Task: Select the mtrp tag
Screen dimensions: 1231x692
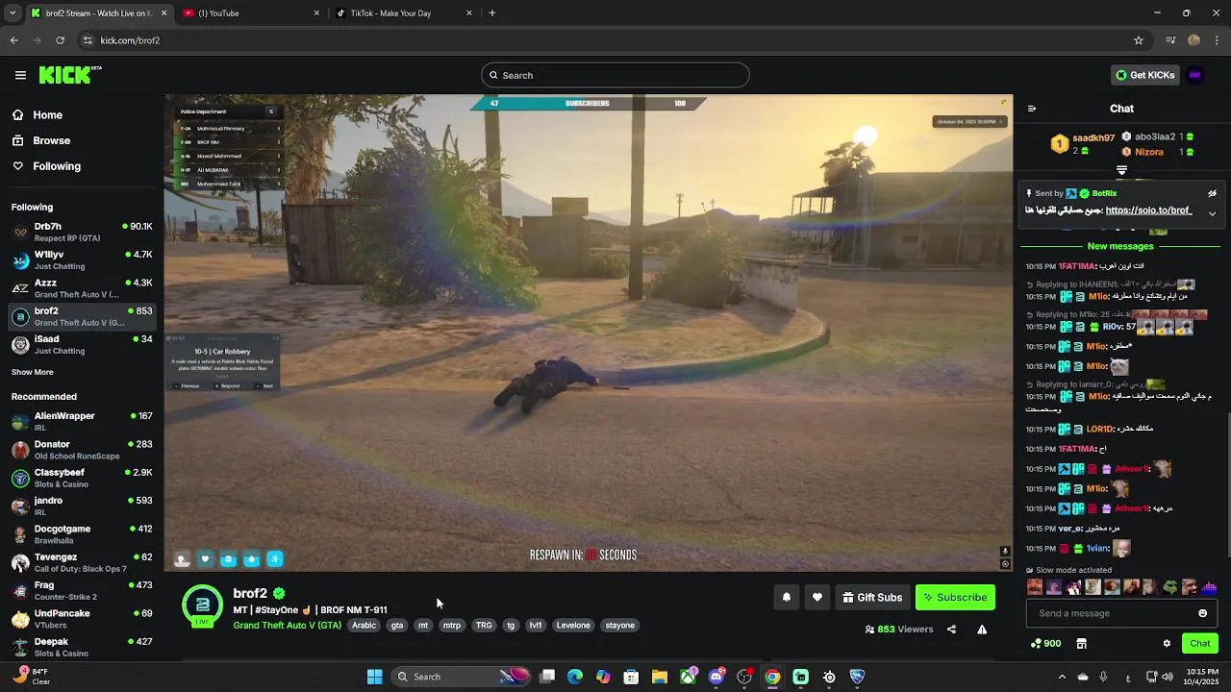Action: 451,625
